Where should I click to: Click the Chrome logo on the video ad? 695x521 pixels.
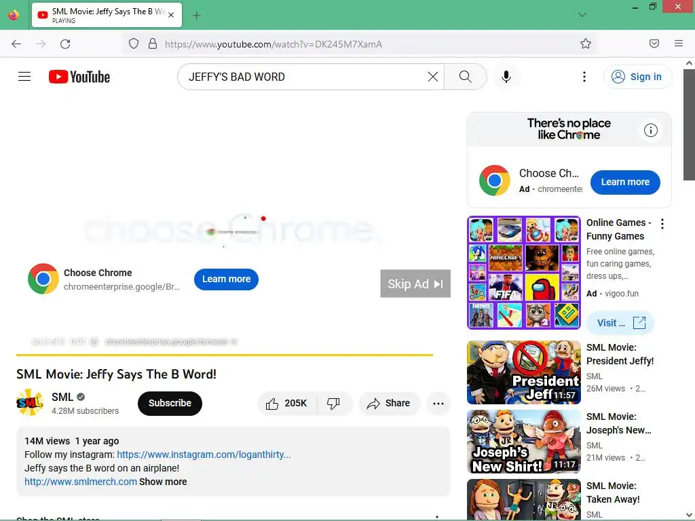point(43,279)
